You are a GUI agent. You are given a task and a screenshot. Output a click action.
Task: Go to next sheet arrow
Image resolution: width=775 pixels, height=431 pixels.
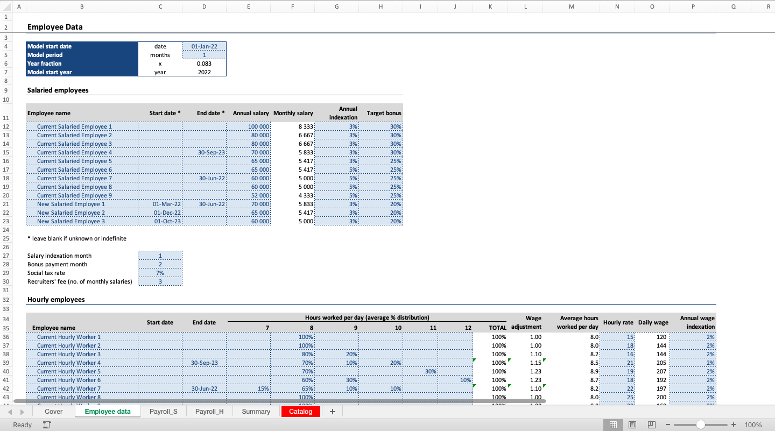[22, 412]
